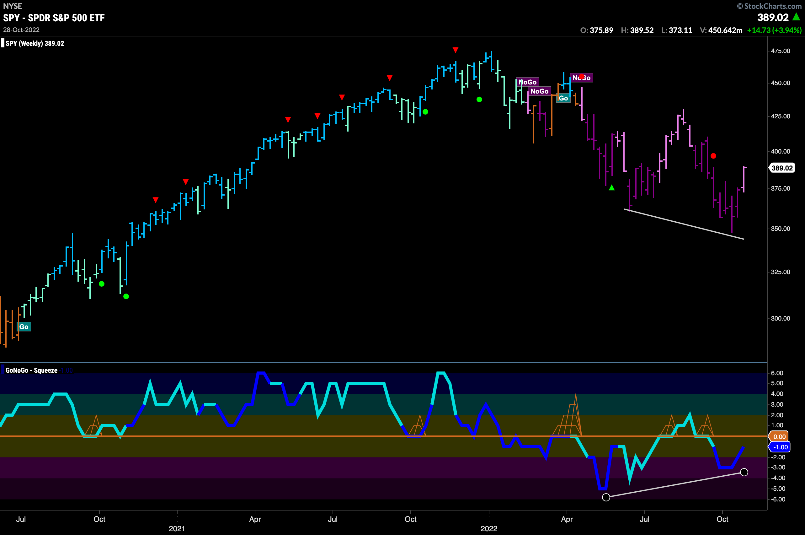Click the green dot marker near November 2020 low

(126, 296)
